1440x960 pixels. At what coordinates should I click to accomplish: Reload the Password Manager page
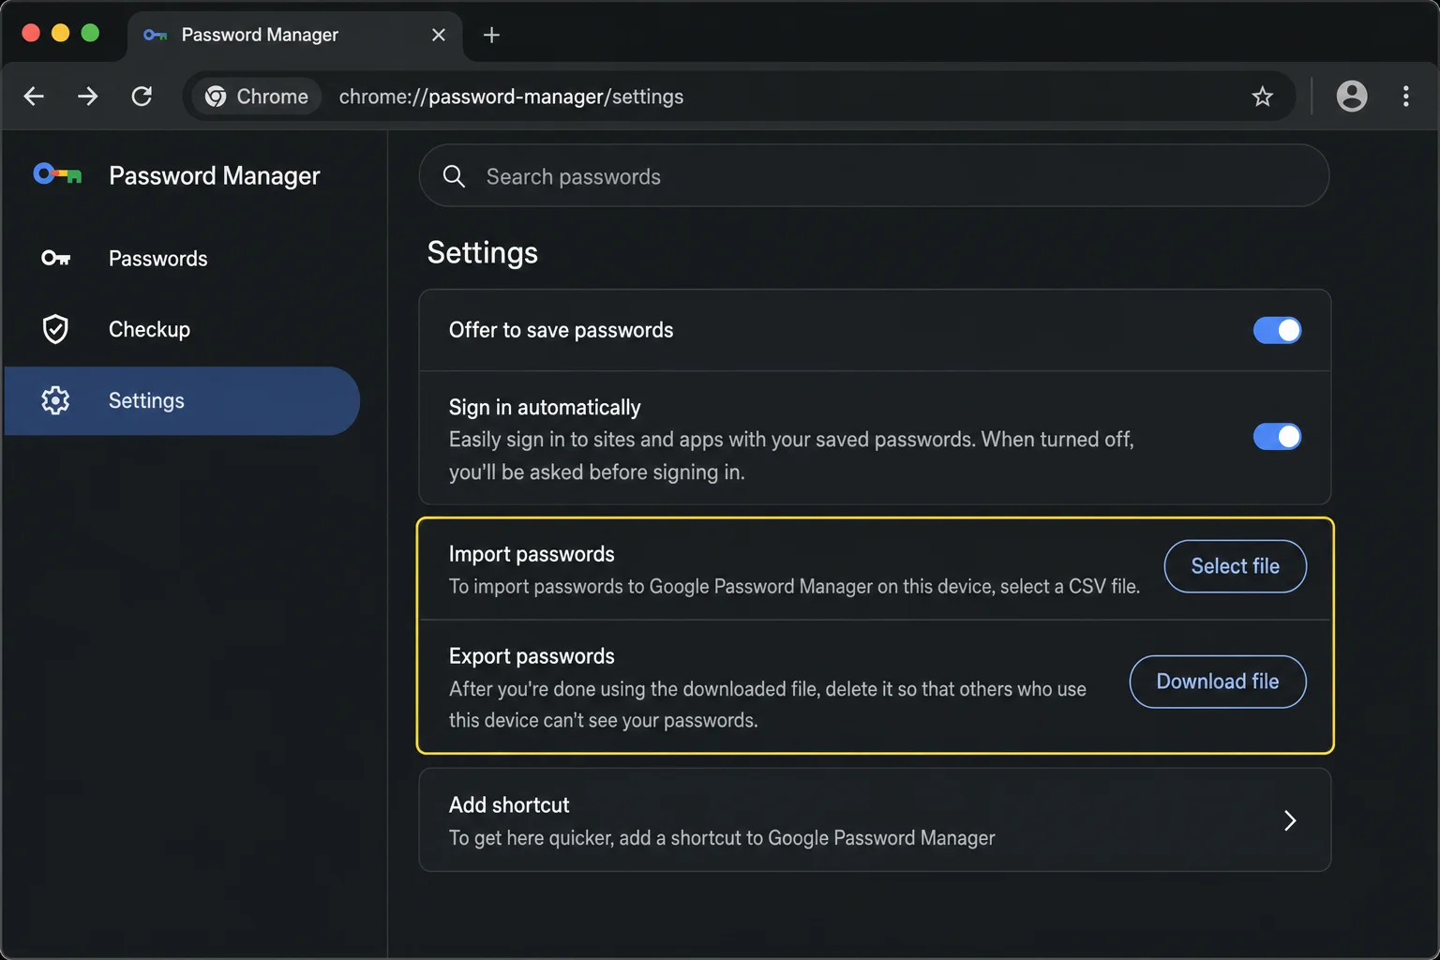pos(142,97)
